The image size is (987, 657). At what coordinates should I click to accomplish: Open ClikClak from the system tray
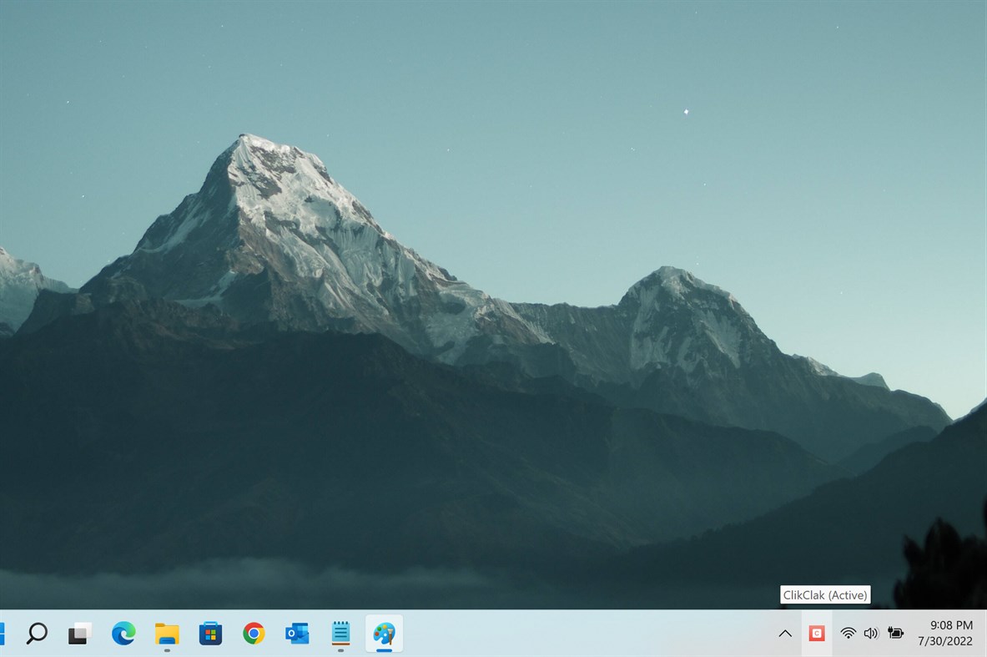click(x=816, y=634)
